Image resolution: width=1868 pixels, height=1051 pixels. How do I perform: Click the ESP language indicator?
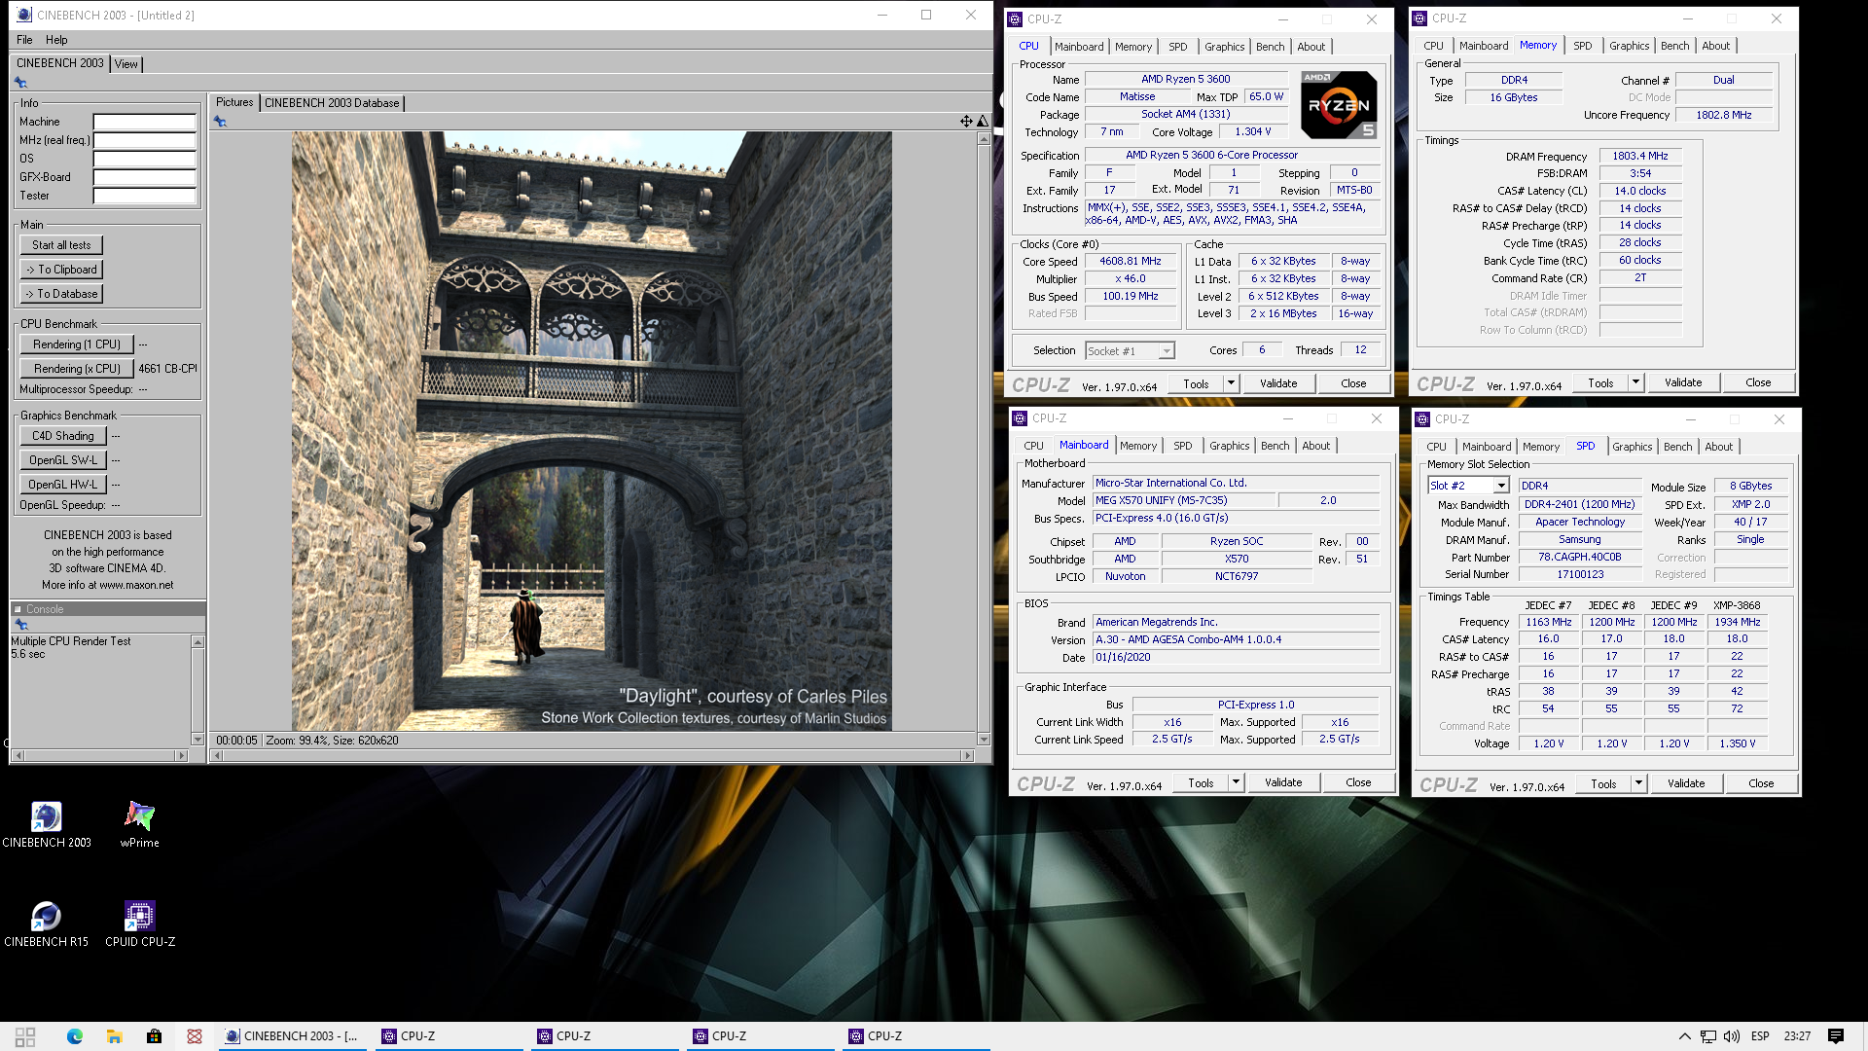1760,1036
